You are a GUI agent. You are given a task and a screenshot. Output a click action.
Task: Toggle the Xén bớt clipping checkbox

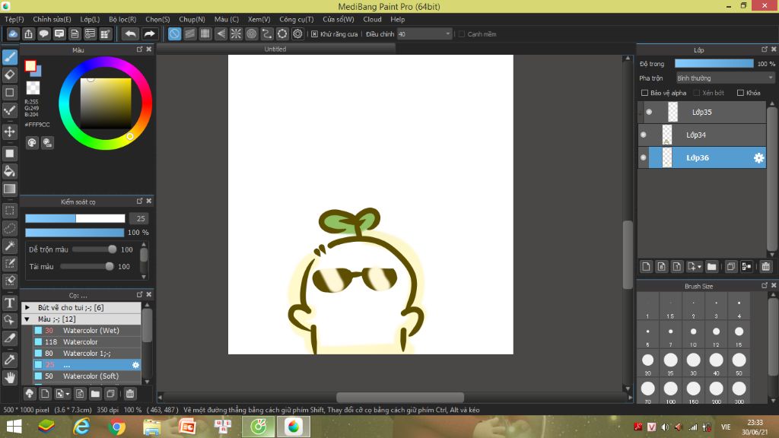(697, 93)
